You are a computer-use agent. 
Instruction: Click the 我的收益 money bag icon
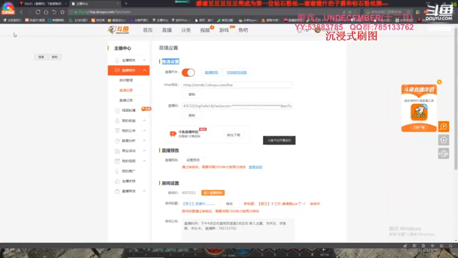117,121
